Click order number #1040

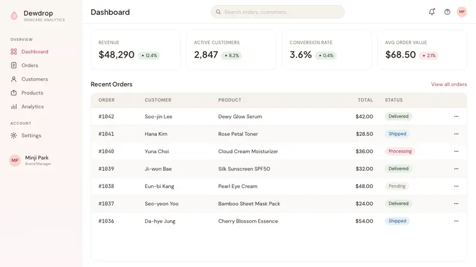coord(107,151)
